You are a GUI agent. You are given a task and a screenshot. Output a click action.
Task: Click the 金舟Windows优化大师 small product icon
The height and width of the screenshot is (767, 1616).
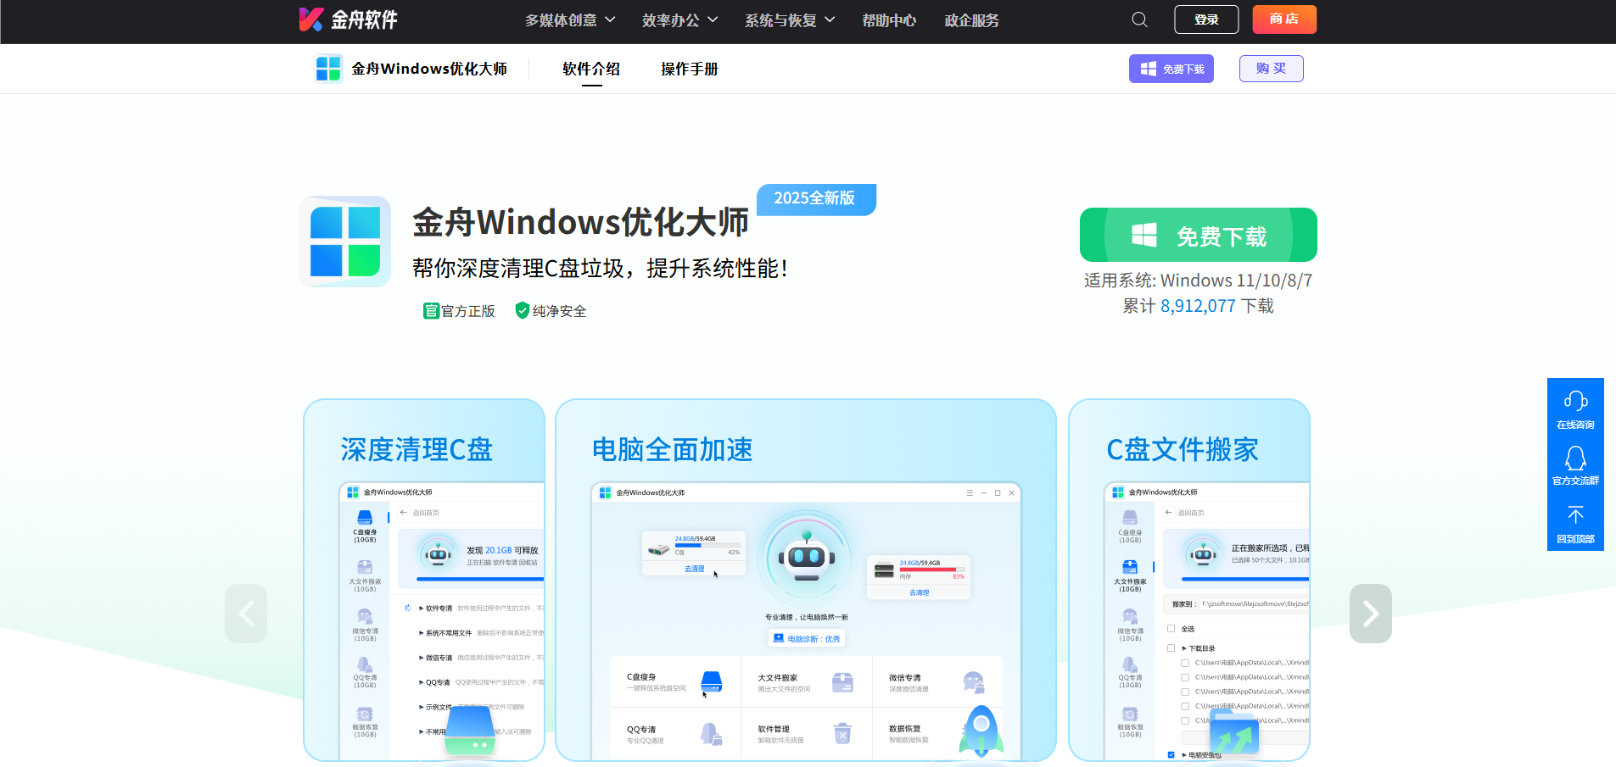pyautogui.click(x=327, y=68)
